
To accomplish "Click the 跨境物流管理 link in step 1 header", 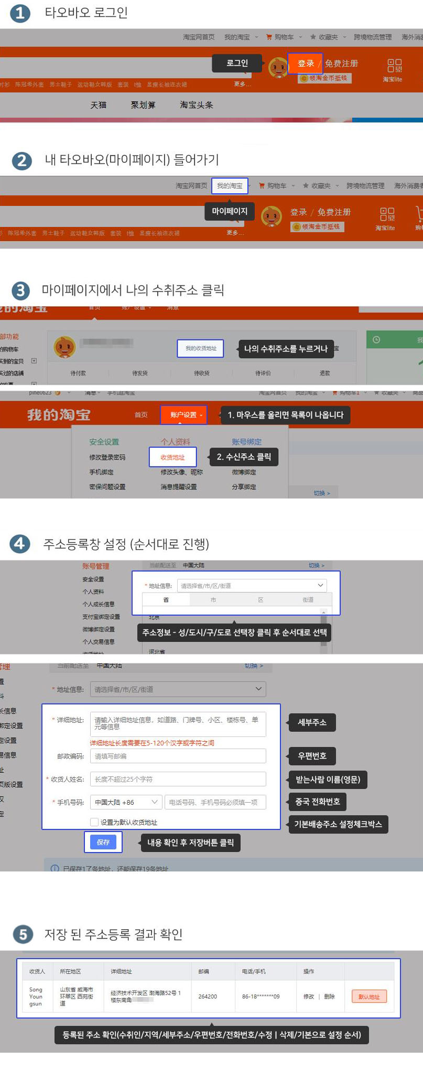I will 373,37.
